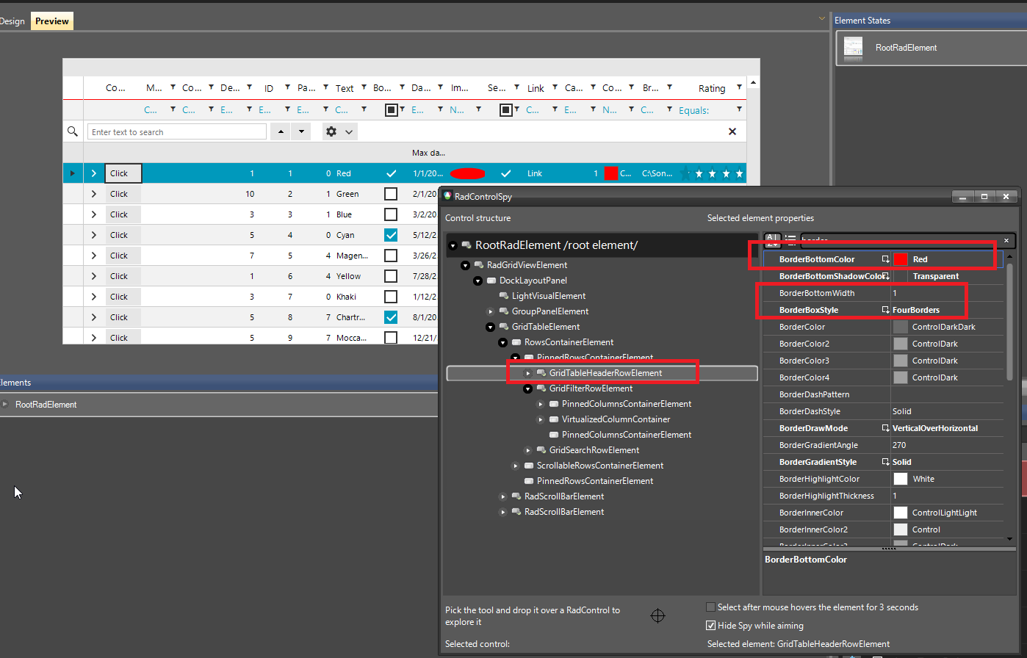Uncheck 'Hide Spy while aiming'

710,626
